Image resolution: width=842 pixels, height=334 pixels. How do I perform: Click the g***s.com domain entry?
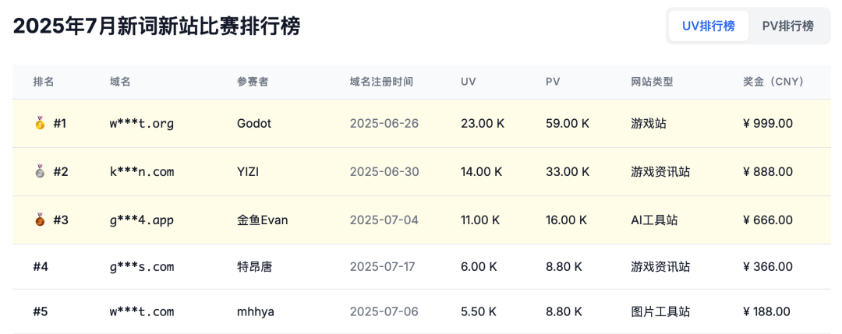[x=142, y=266]
